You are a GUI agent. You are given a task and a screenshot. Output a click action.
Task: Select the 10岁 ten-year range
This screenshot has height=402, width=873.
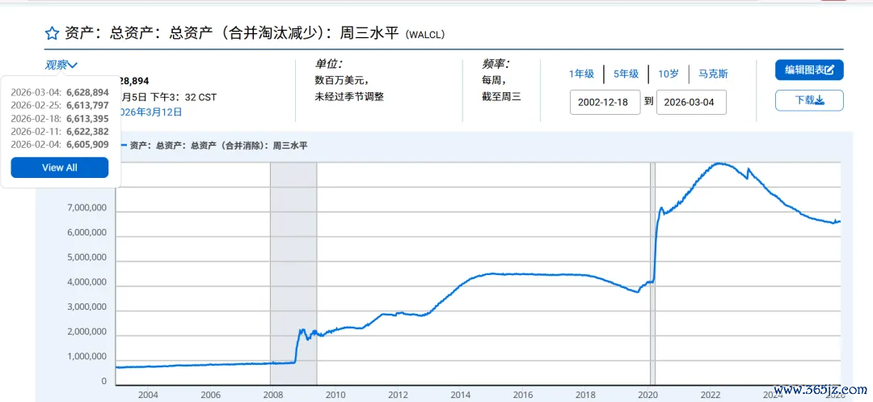click(x=668, y=74)
